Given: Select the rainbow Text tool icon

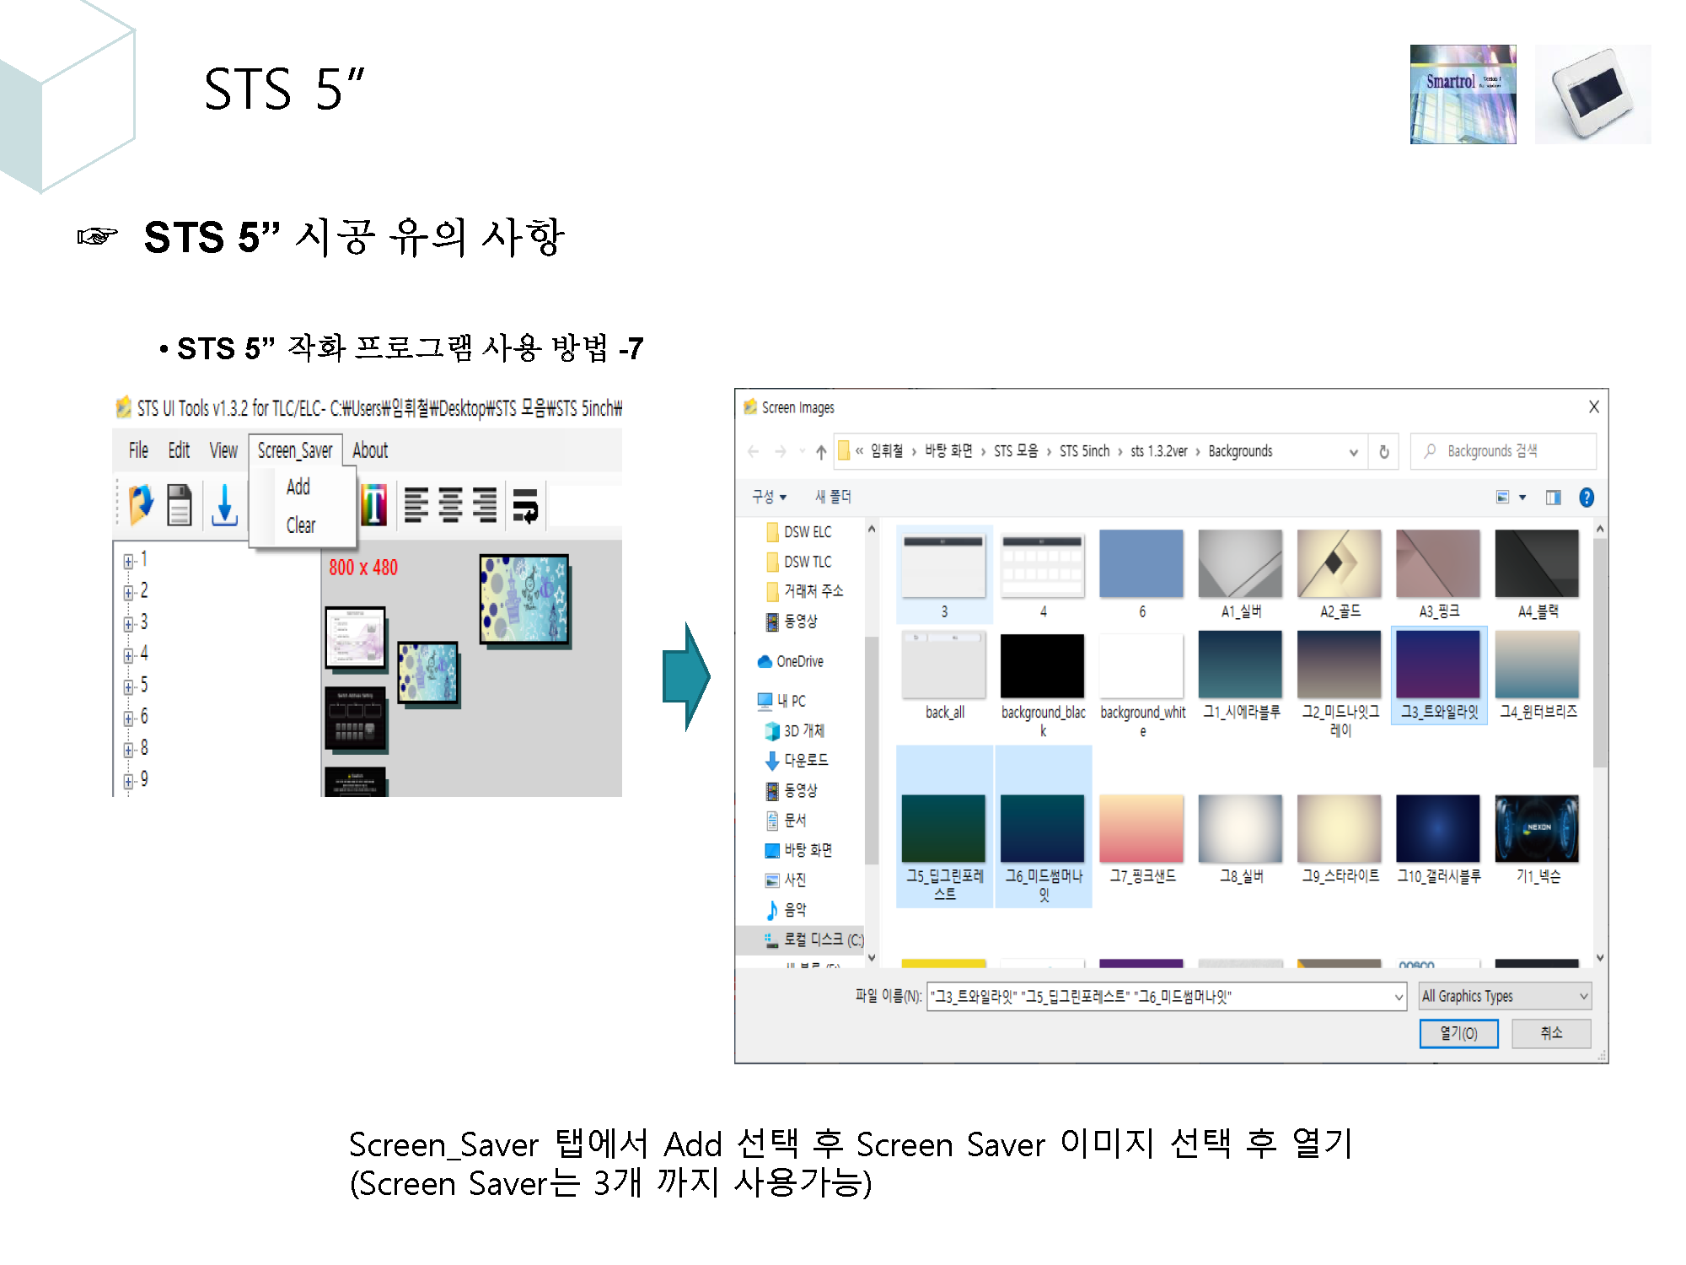Looking at the screenshot, I should (375, 504).
